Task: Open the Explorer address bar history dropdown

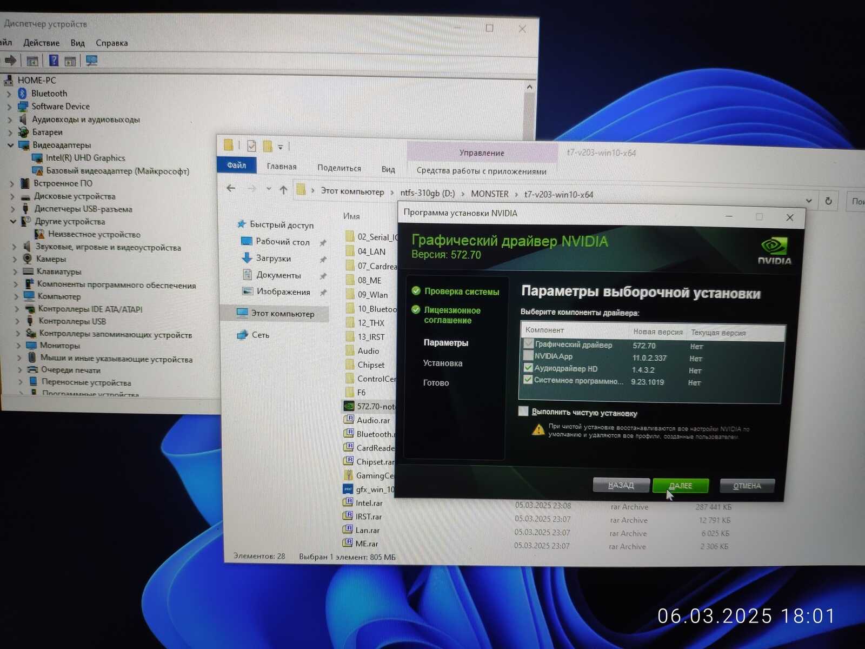Action: pyautogui.click(x=809, y=201)
